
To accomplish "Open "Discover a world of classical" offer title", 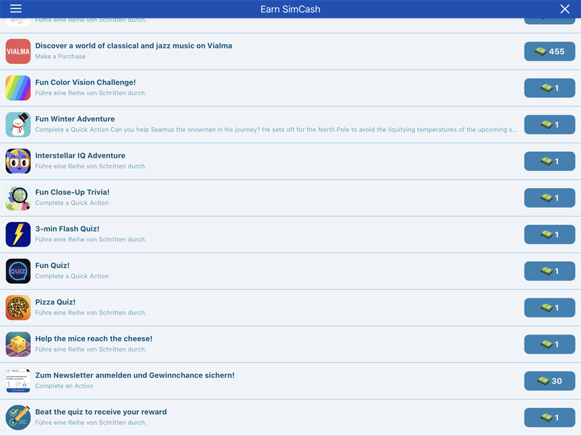I will click(134, 46).
